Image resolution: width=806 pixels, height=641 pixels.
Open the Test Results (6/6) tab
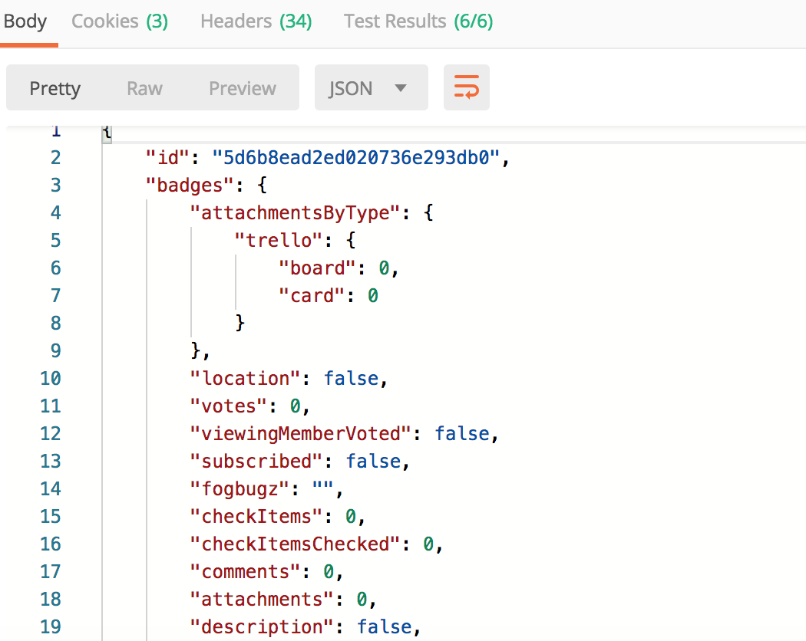tap(418, 21)
